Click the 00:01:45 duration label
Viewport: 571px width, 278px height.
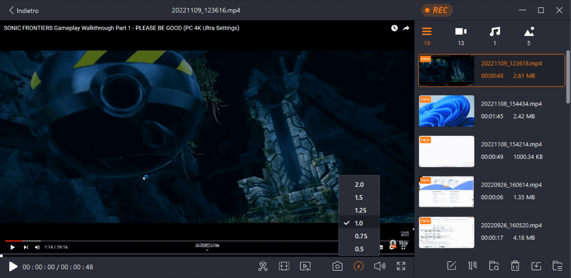click(x=491, y=116)
